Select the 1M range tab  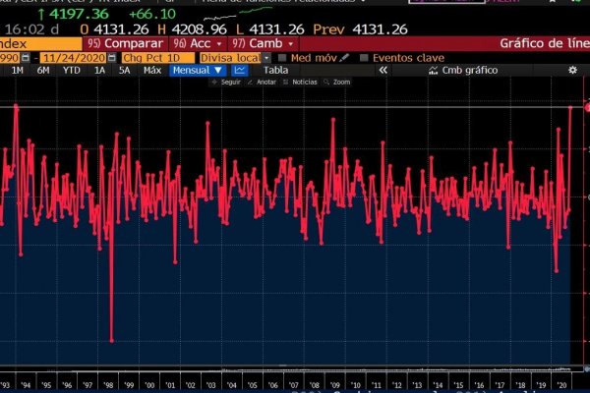click(x=18, y=71)
